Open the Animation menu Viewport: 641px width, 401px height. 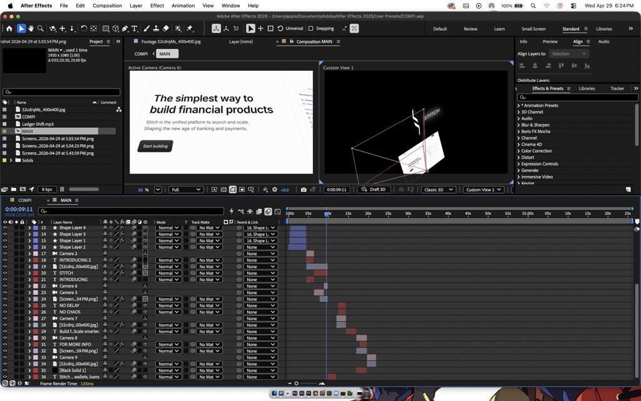pyautogui.click(x=183, y=6)
